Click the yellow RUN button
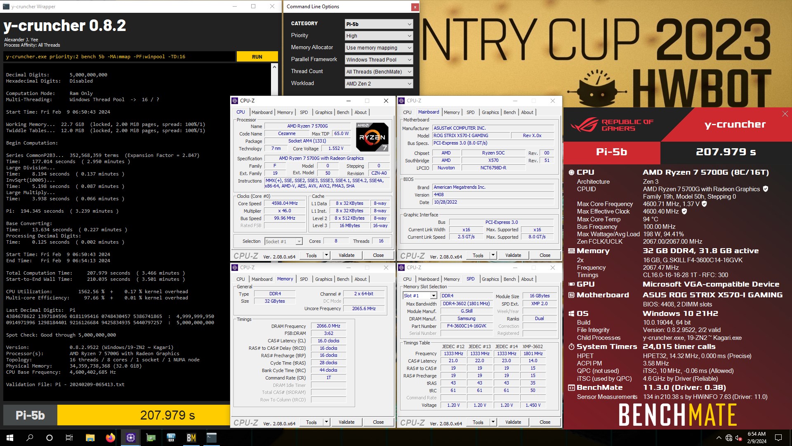 pyautogui.click(x=257, y=57)
